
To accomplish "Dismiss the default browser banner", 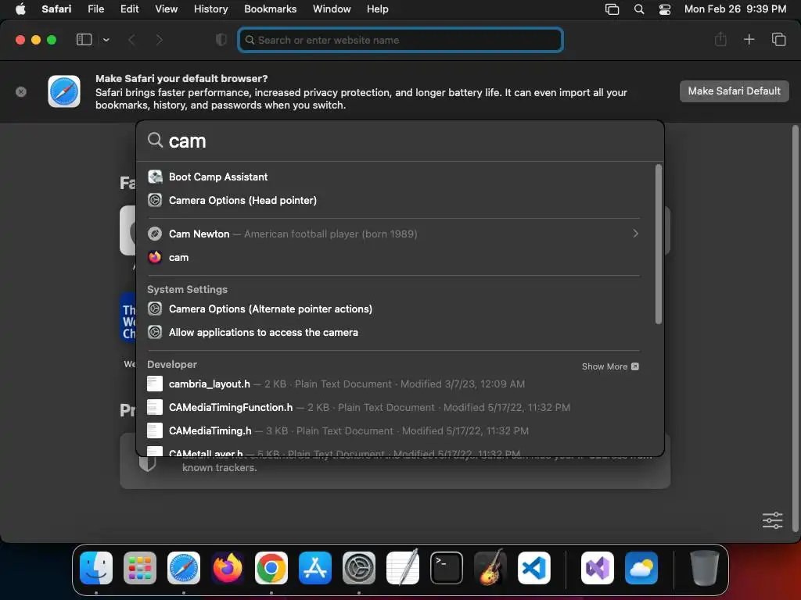I will point(21,92).
